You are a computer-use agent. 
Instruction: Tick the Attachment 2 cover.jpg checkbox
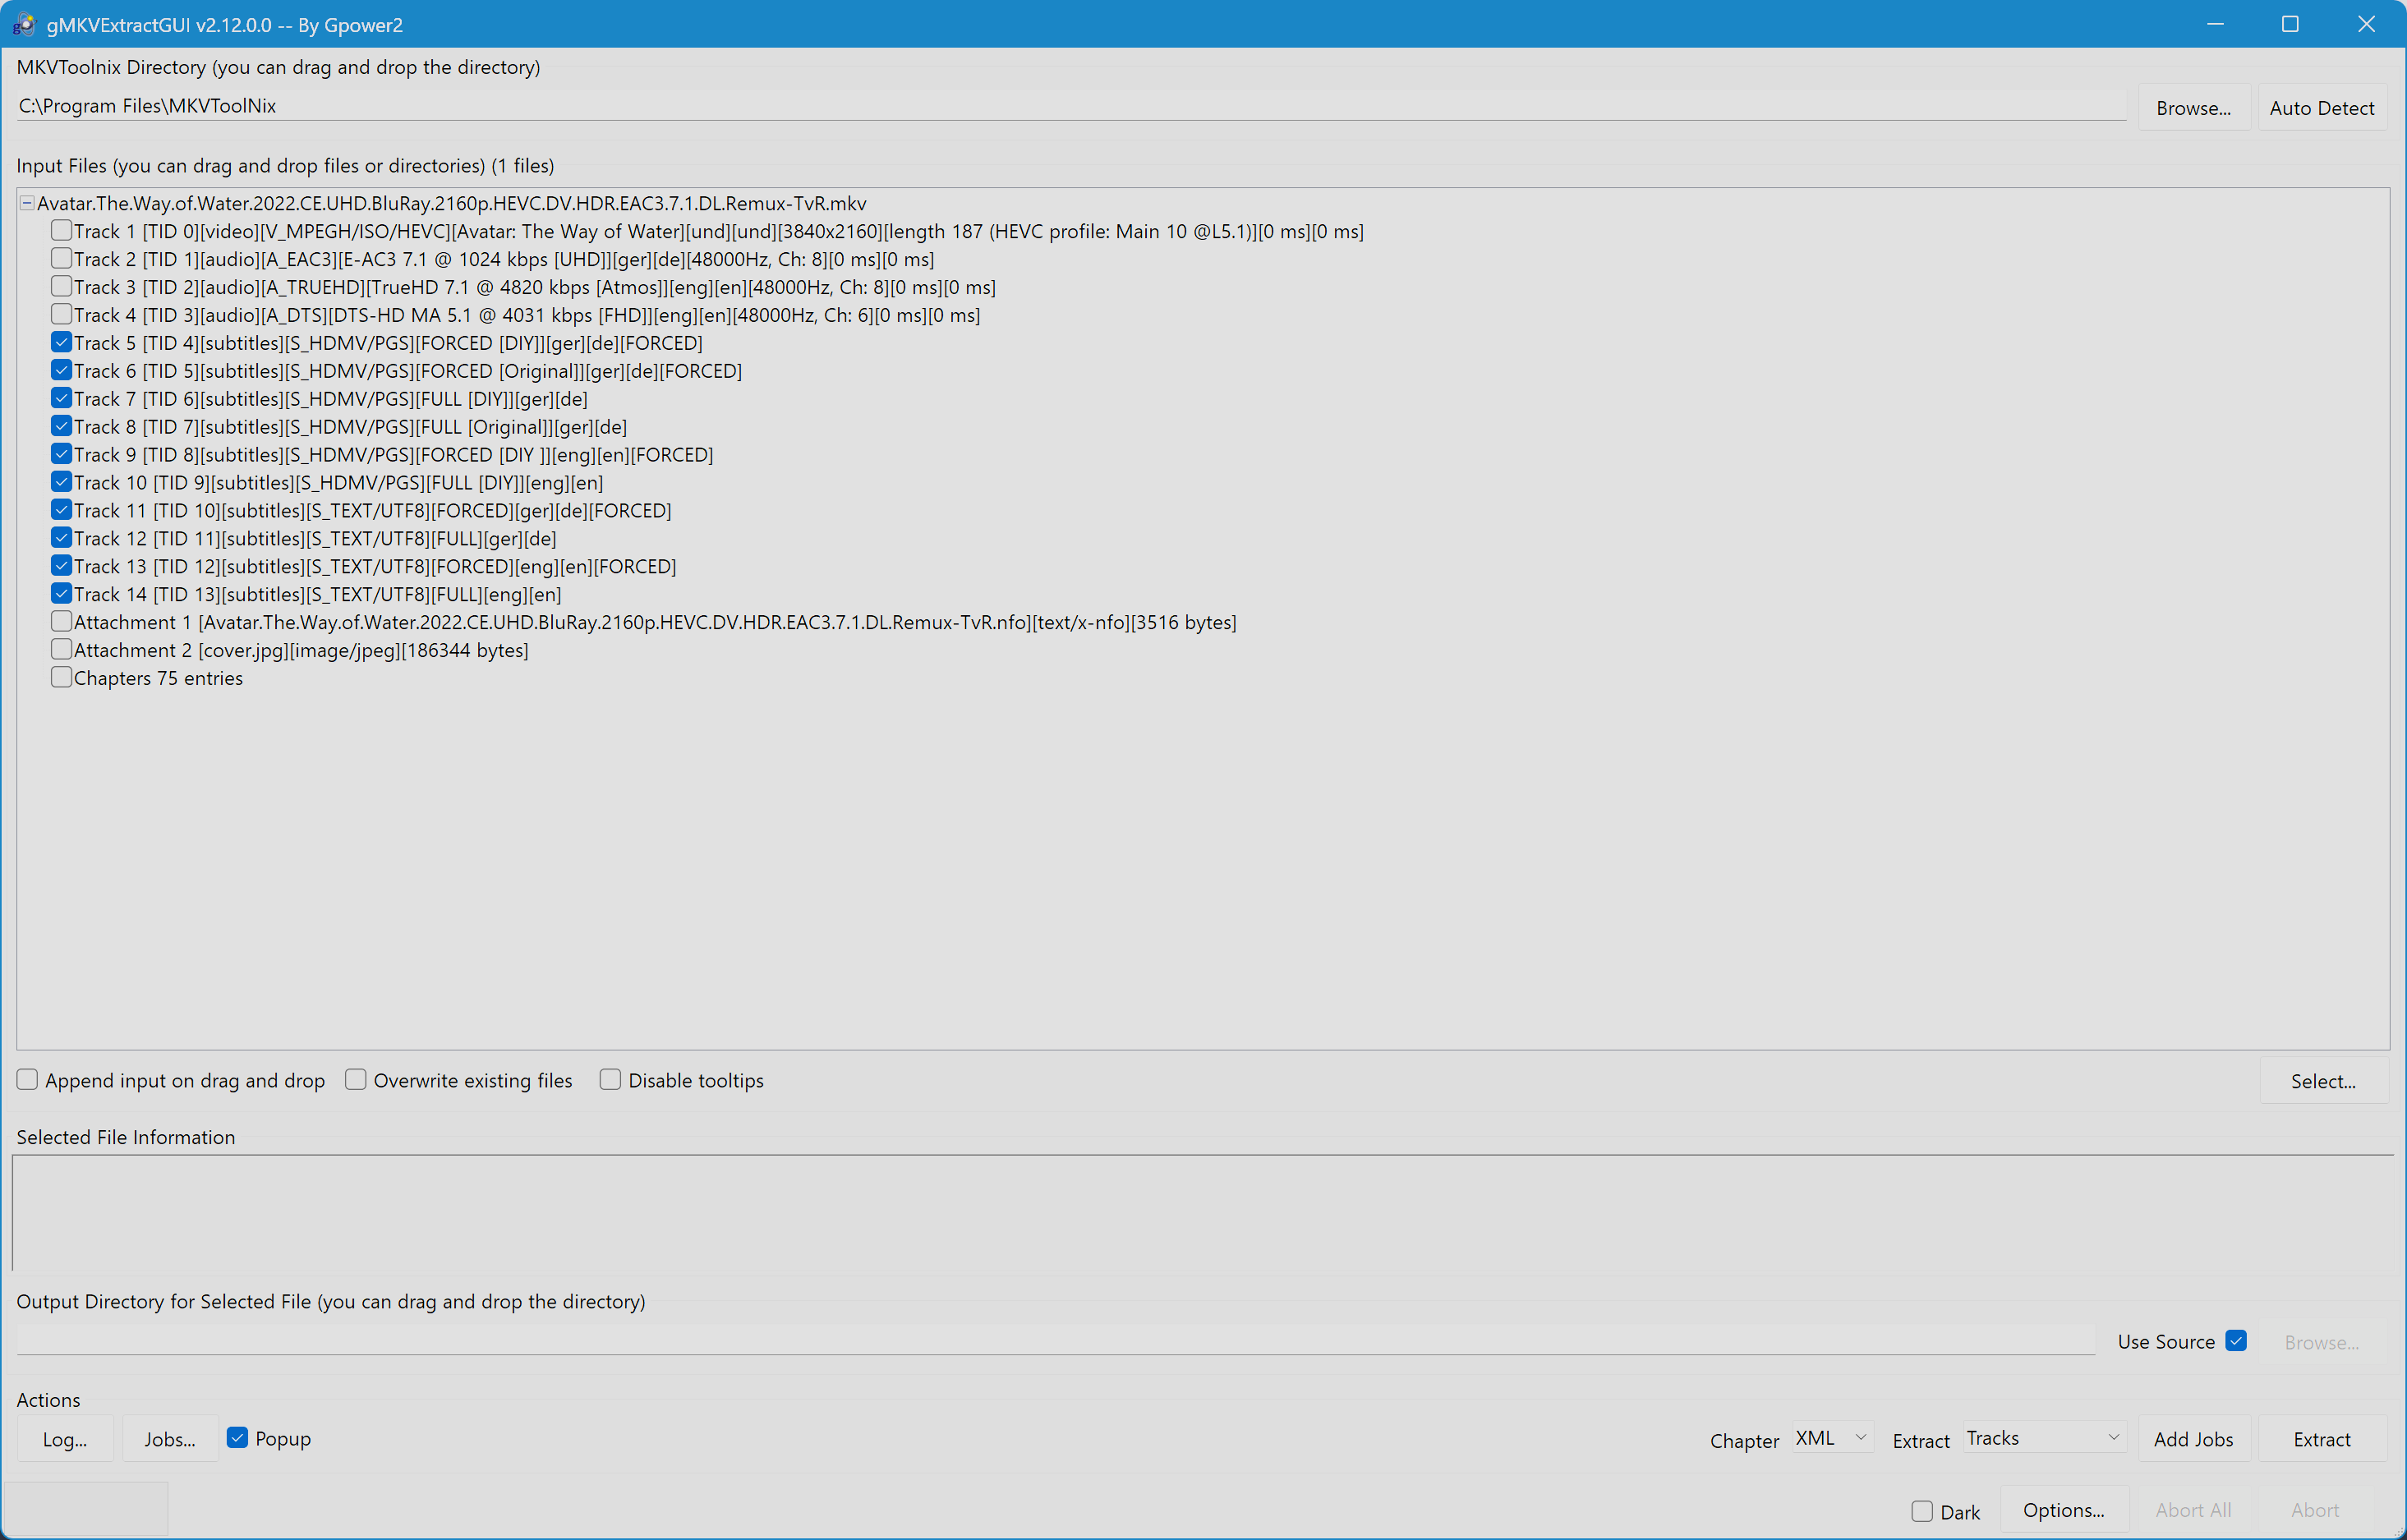click(61, 650)
